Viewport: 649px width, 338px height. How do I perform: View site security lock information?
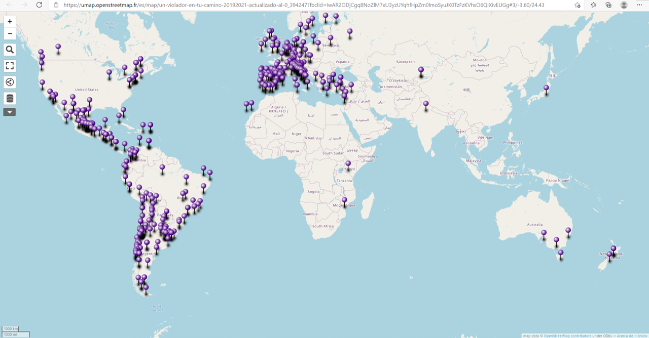pos(57,5)
